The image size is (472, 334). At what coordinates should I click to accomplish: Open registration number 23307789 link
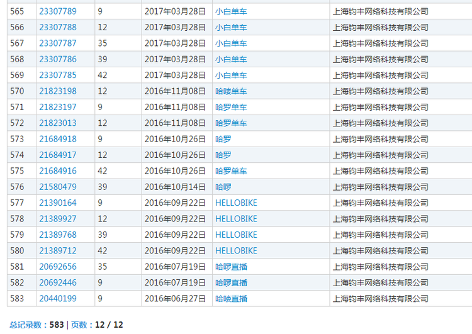(58, 11)
